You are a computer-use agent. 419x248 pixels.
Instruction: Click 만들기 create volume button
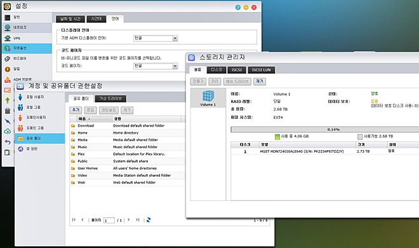pyautogui.click(x=198, y=81)
